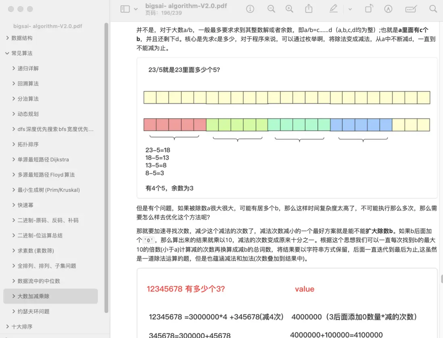Click the text 23/5就是23里面多少个5?

pos(184,70)
